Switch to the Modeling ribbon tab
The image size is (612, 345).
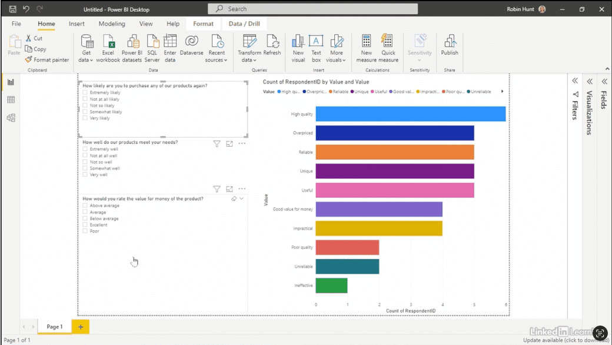click(x=112, y=24)
